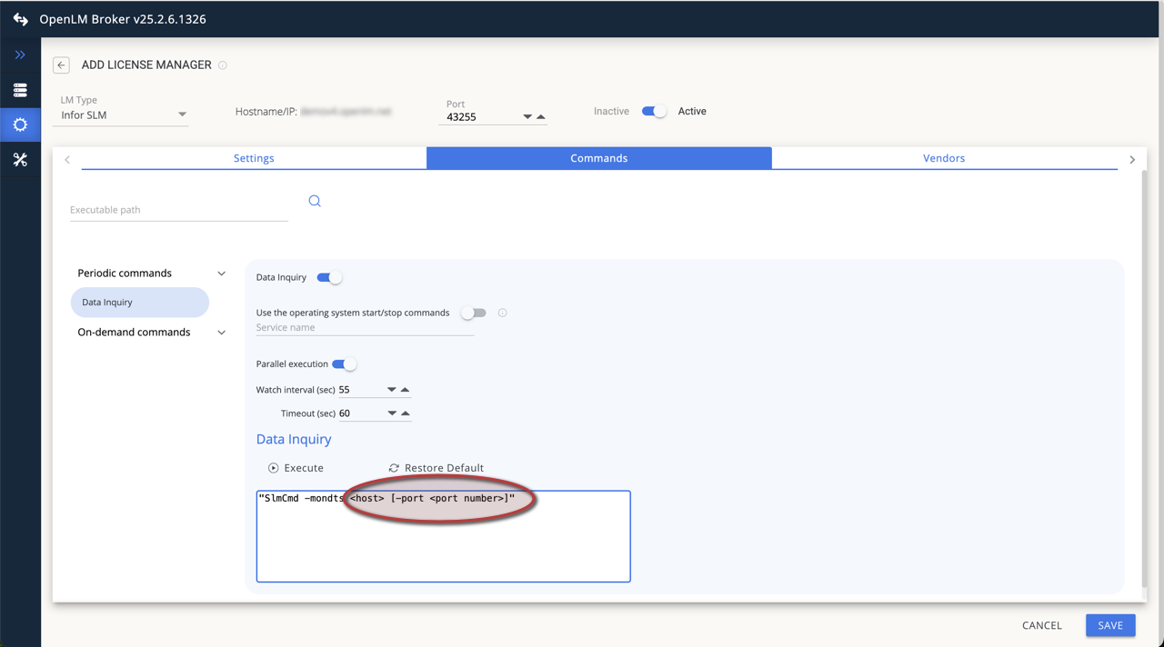The image size is (1164, 647).
Task: Open the Execute play icon for Data Inquiry
Action: 274,467
